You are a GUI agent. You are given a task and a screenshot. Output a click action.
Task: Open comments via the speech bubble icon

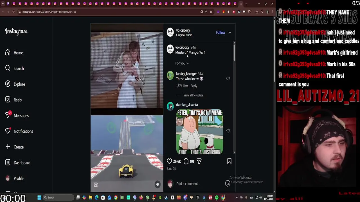point(186,161)
